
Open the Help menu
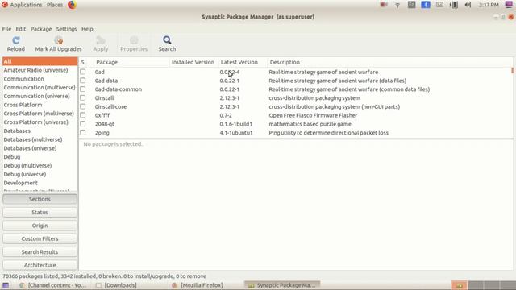click(87, 29)
